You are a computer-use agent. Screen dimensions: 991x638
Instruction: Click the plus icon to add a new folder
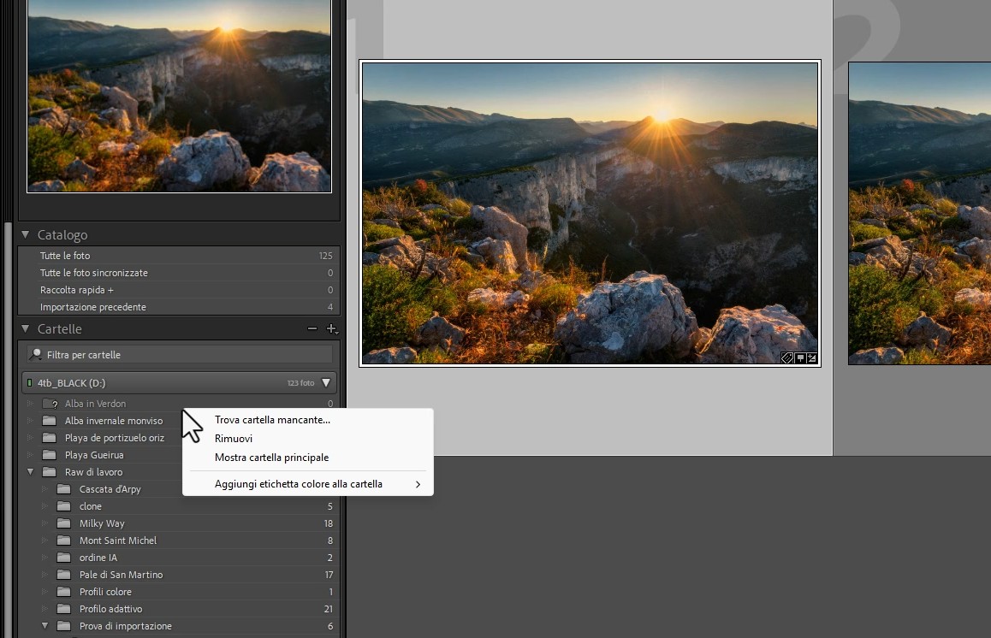[x=332, y=328]
